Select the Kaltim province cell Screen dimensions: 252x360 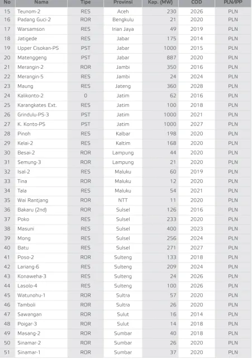pyautogui.click(x=123, y=143)
